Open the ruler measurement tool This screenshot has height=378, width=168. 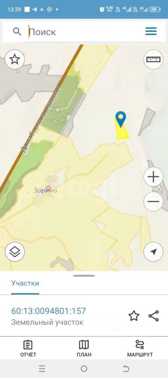click(x=154, y=59)
